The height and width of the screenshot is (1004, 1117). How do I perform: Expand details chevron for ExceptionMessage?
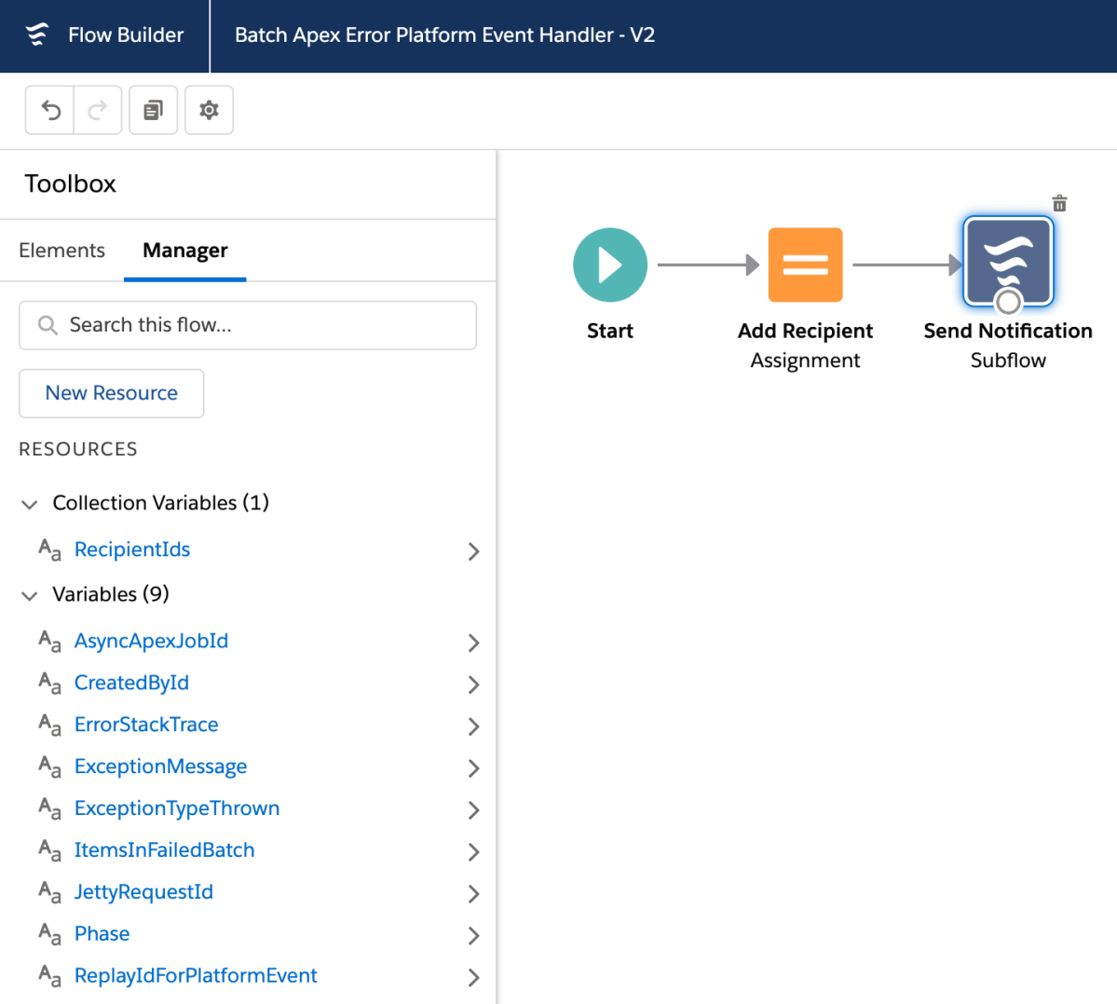point(473,768)
